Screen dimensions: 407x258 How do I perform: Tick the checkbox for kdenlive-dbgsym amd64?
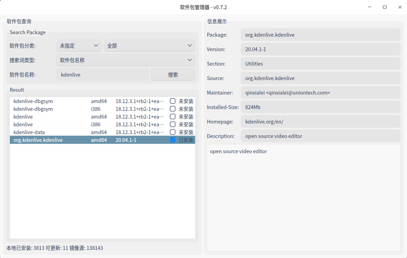173,101
